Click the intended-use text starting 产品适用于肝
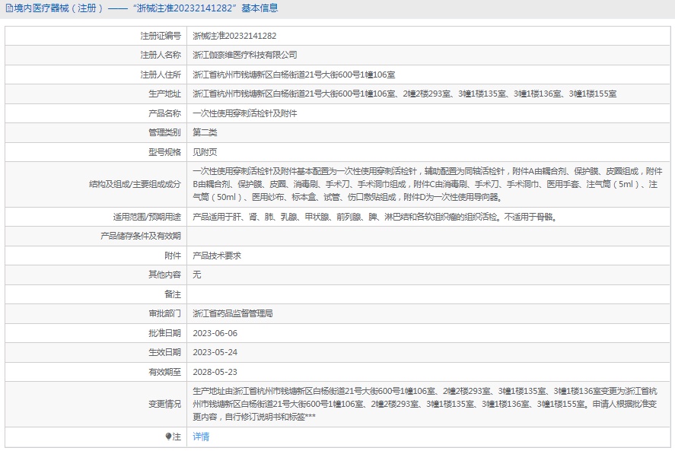675x451 pixels. [x=375, y=217]
